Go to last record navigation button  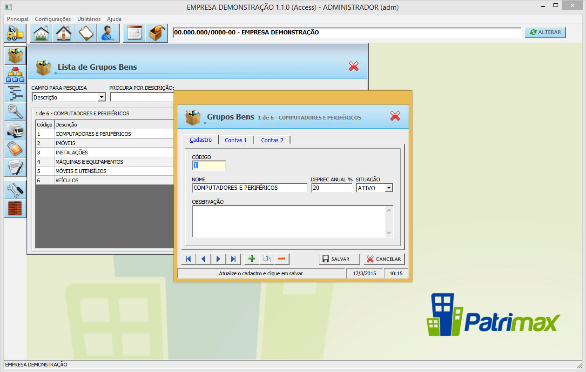point(233,259)
